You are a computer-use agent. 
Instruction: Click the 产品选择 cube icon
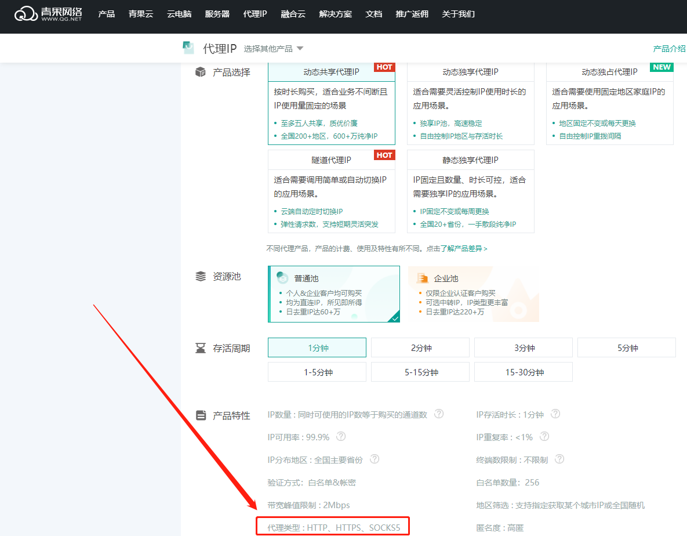click(200, 72)
